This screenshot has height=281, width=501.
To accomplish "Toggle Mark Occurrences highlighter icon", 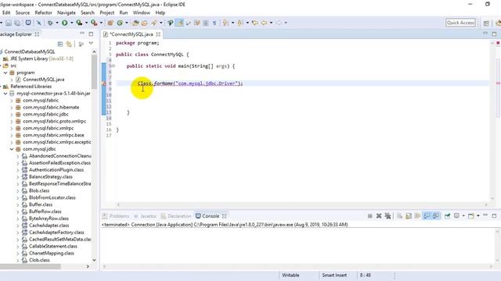I will tap(179, 23).
